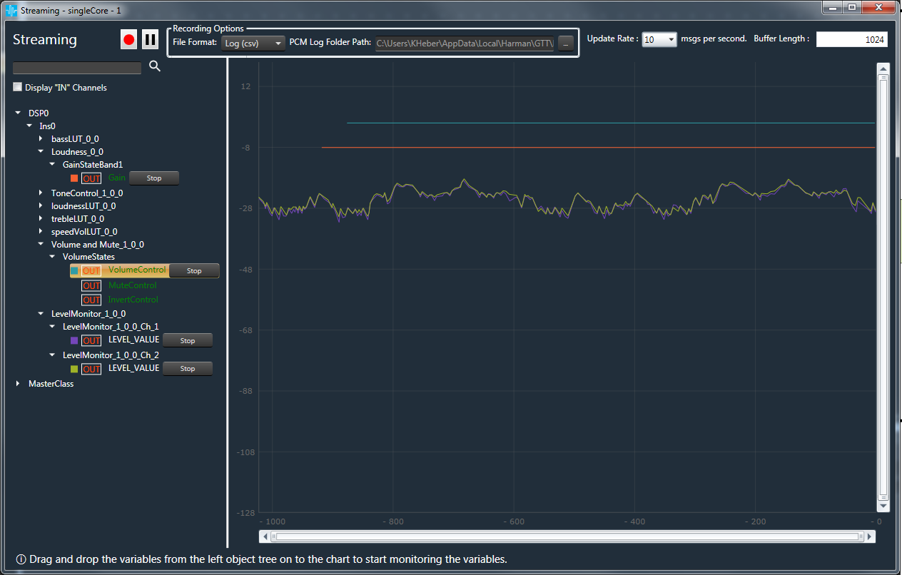Stop streaming the Gain variable

click(x=154, y=178)
